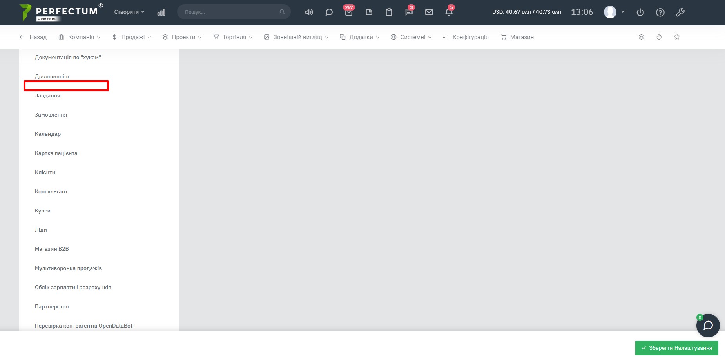The height and width of the screenshot is (360, 725).
Task: Select Клієнти in settings sidebar
Action: [x=45, y=172]
